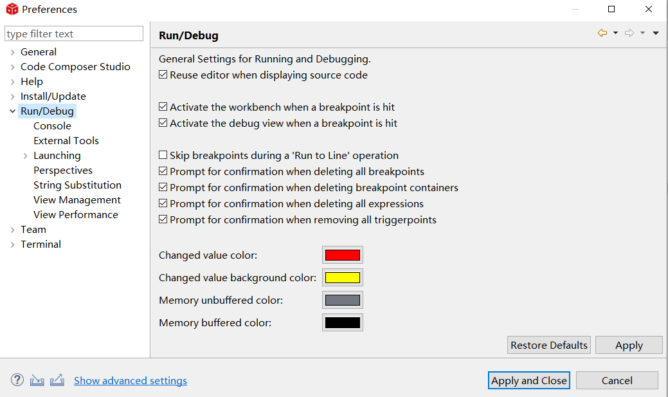Click the type filter text field

[73, 34]
